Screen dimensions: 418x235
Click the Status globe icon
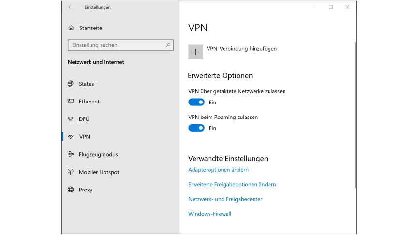click(x=70, y=84)
